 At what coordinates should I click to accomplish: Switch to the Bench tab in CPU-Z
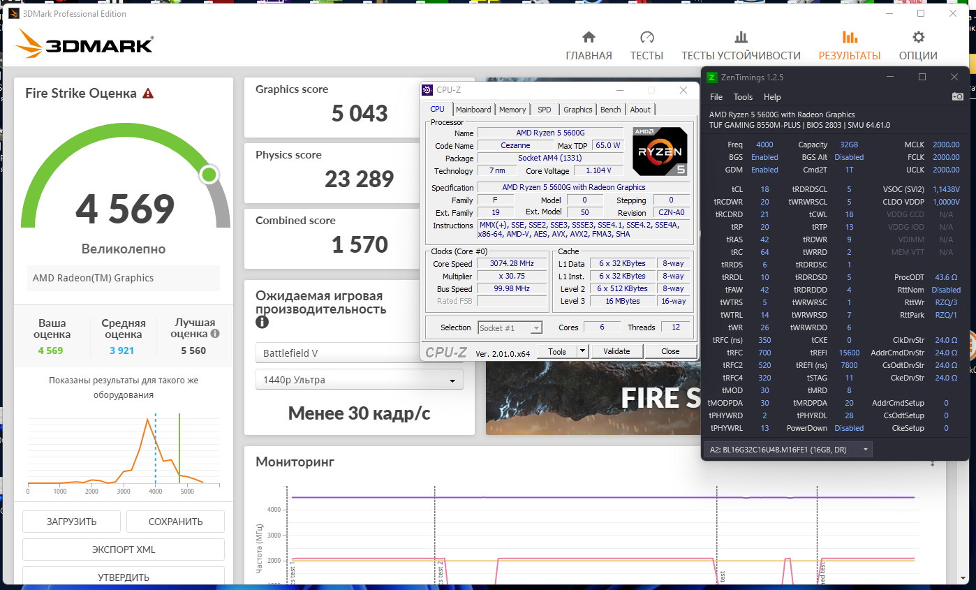point(611,110)
